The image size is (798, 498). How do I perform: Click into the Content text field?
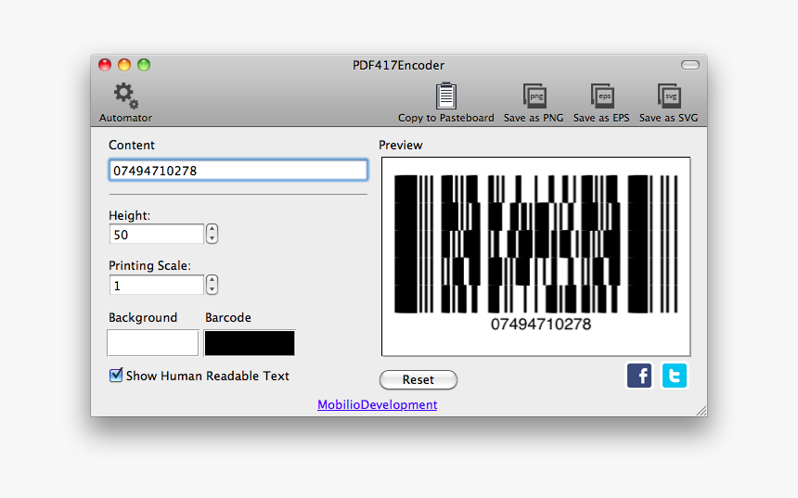pos(238,171)
